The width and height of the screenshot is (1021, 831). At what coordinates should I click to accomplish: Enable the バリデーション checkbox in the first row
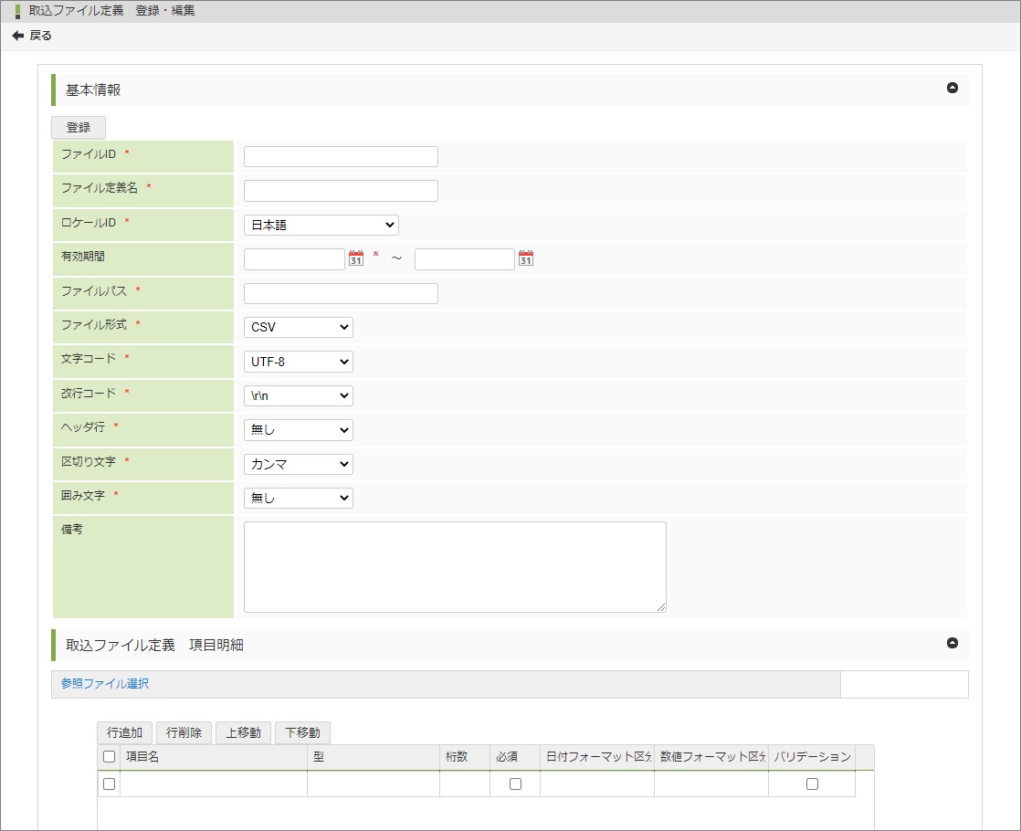pyautogui.click(x=812, y=784)
